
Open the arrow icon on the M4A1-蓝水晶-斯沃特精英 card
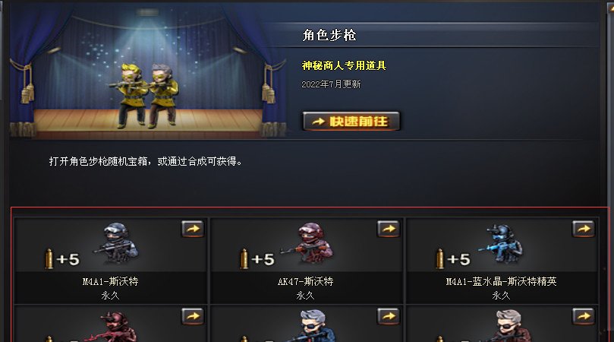(x=584, y=229)
